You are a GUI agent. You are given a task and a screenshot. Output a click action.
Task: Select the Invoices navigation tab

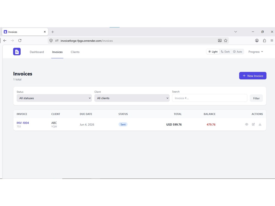[x=57, y=52]
